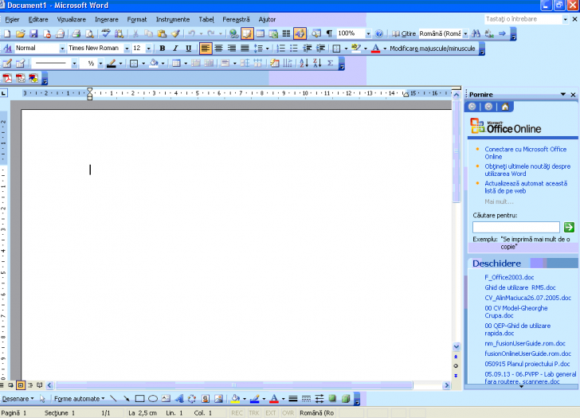Enable Justify paragraph alignment
Viewport: 580px width, 418px height.
point(245,49)
